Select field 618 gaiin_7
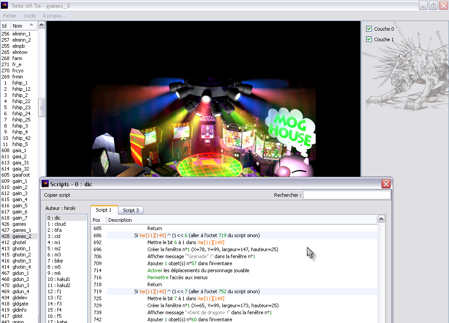The image size is (449, 323). (x=19, y=218)
